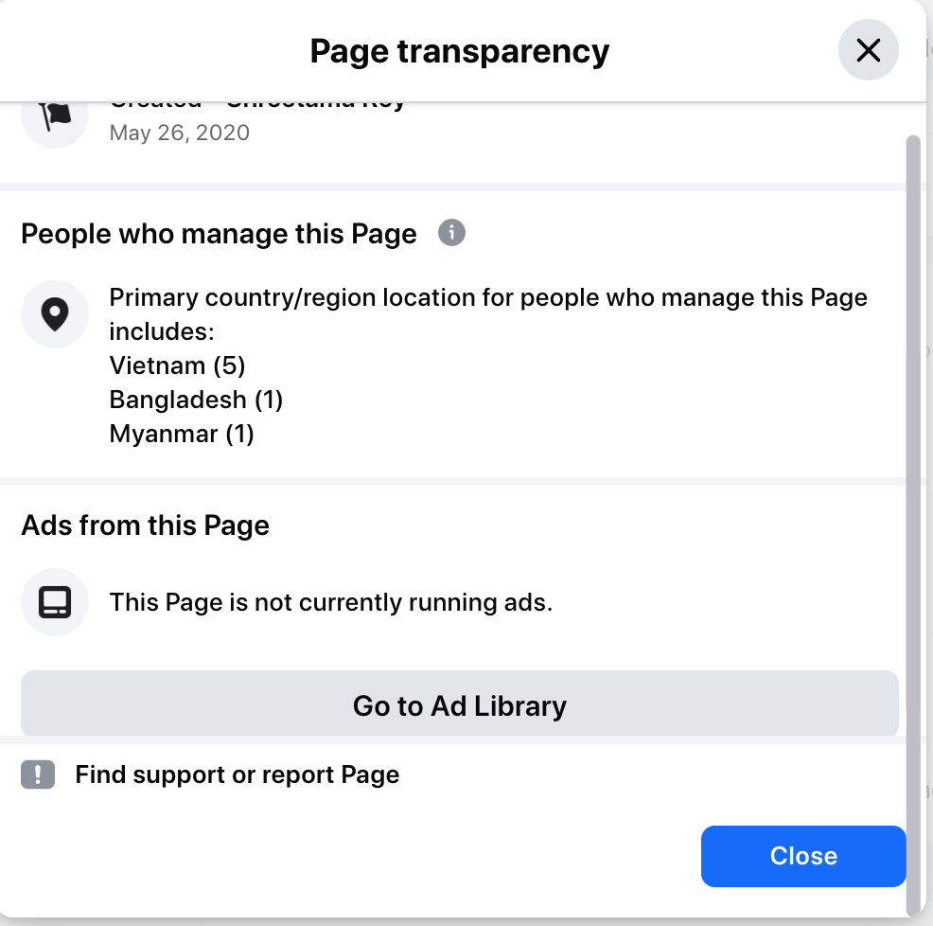Click the Page transparency title
The height and width of the screenshot is (926, 933).
click(459, 50)
